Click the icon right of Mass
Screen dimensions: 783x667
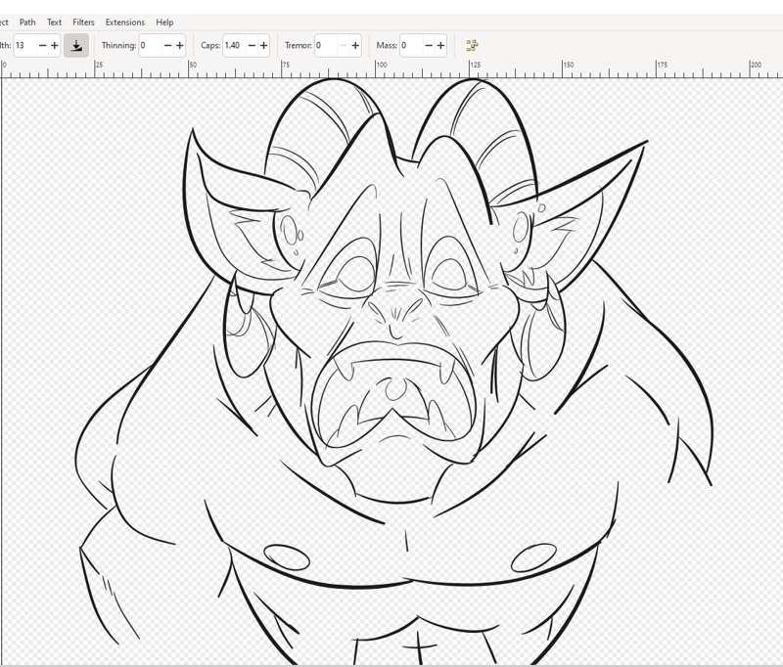[x=472, y=45]
